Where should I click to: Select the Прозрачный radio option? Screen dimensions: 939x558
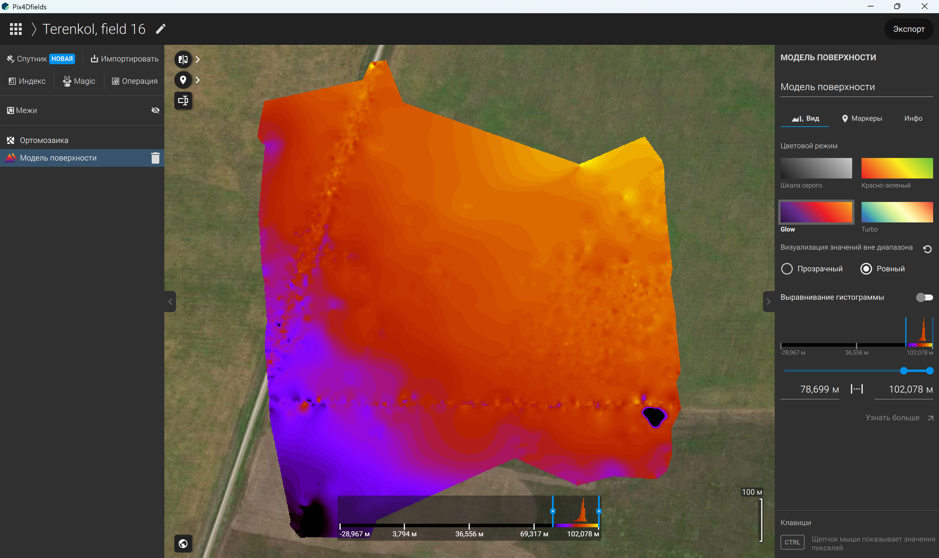(x=787, y=268)
